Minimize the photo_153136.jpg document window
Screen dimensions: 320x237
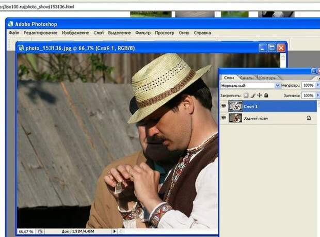pos(263,48)
